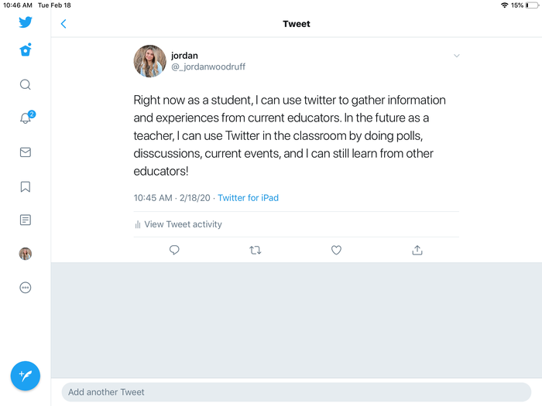Go back using the back chevron

63,24
